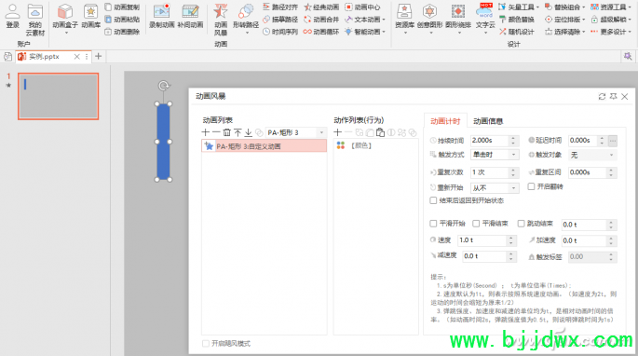Click the 持续时间 2.000s field
Image resolution: width=638 pixels, height=356 pixels.
point(490,141)
